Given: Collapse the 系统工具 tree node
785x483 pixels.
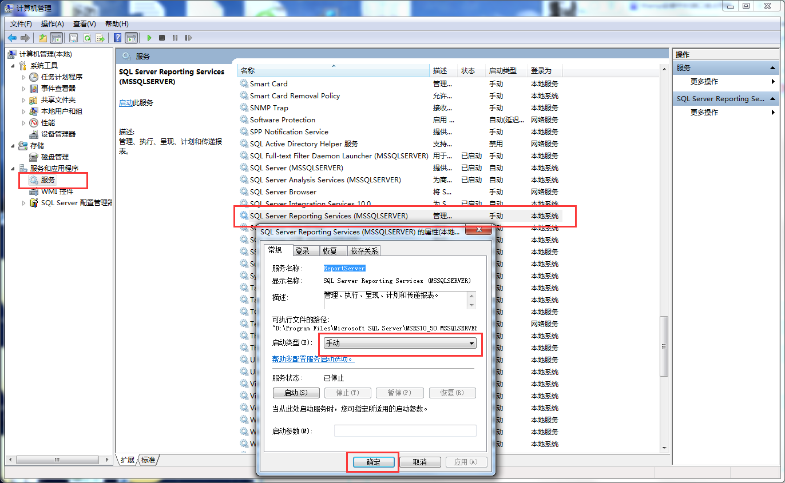Looking at the screenshot, I should [13, 66].
